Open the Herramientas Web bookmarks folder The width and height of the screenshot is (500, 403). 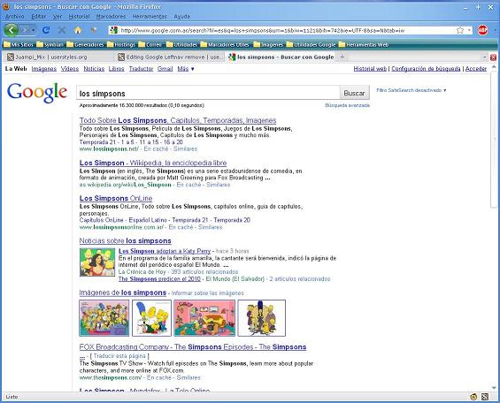tap(364, 44)
